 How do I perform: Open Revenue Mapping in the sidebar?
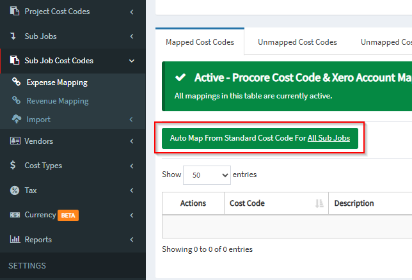[x=58, y=101]
